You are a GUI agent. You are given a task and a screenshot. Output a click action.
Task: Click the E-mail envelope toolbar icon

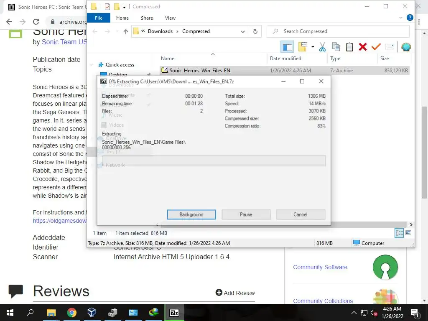[390, 47]
